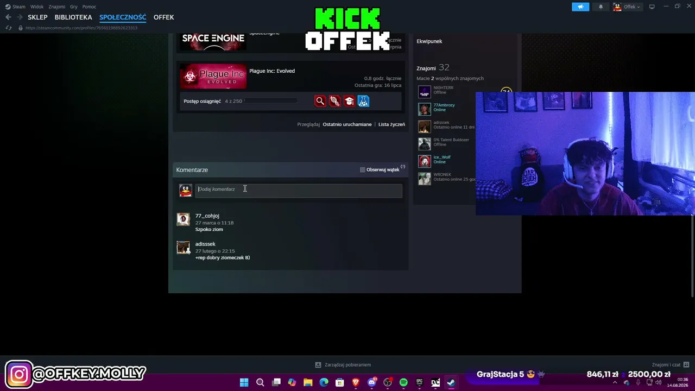Open Brave browser from the taskbar
Image resolution: width=695 pixels, height=391 pixels.
pyautogui.click(x=356, y=382)
